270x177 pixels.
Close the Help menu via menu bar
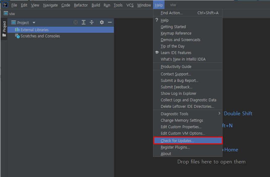click(159, 5)
